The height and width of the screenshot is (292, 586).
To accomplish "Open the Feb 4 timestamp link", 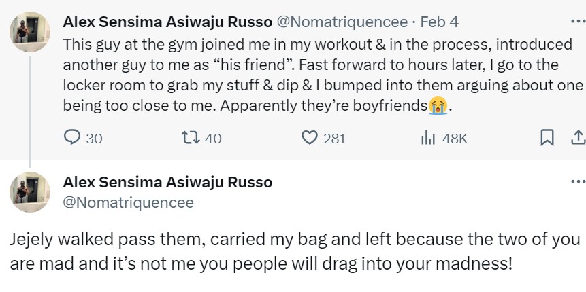I will pos(440,22).
